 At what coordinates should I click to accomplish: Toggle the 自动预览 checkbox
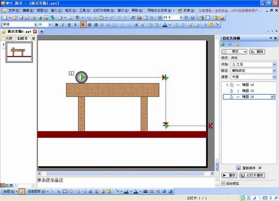point(223,184)
